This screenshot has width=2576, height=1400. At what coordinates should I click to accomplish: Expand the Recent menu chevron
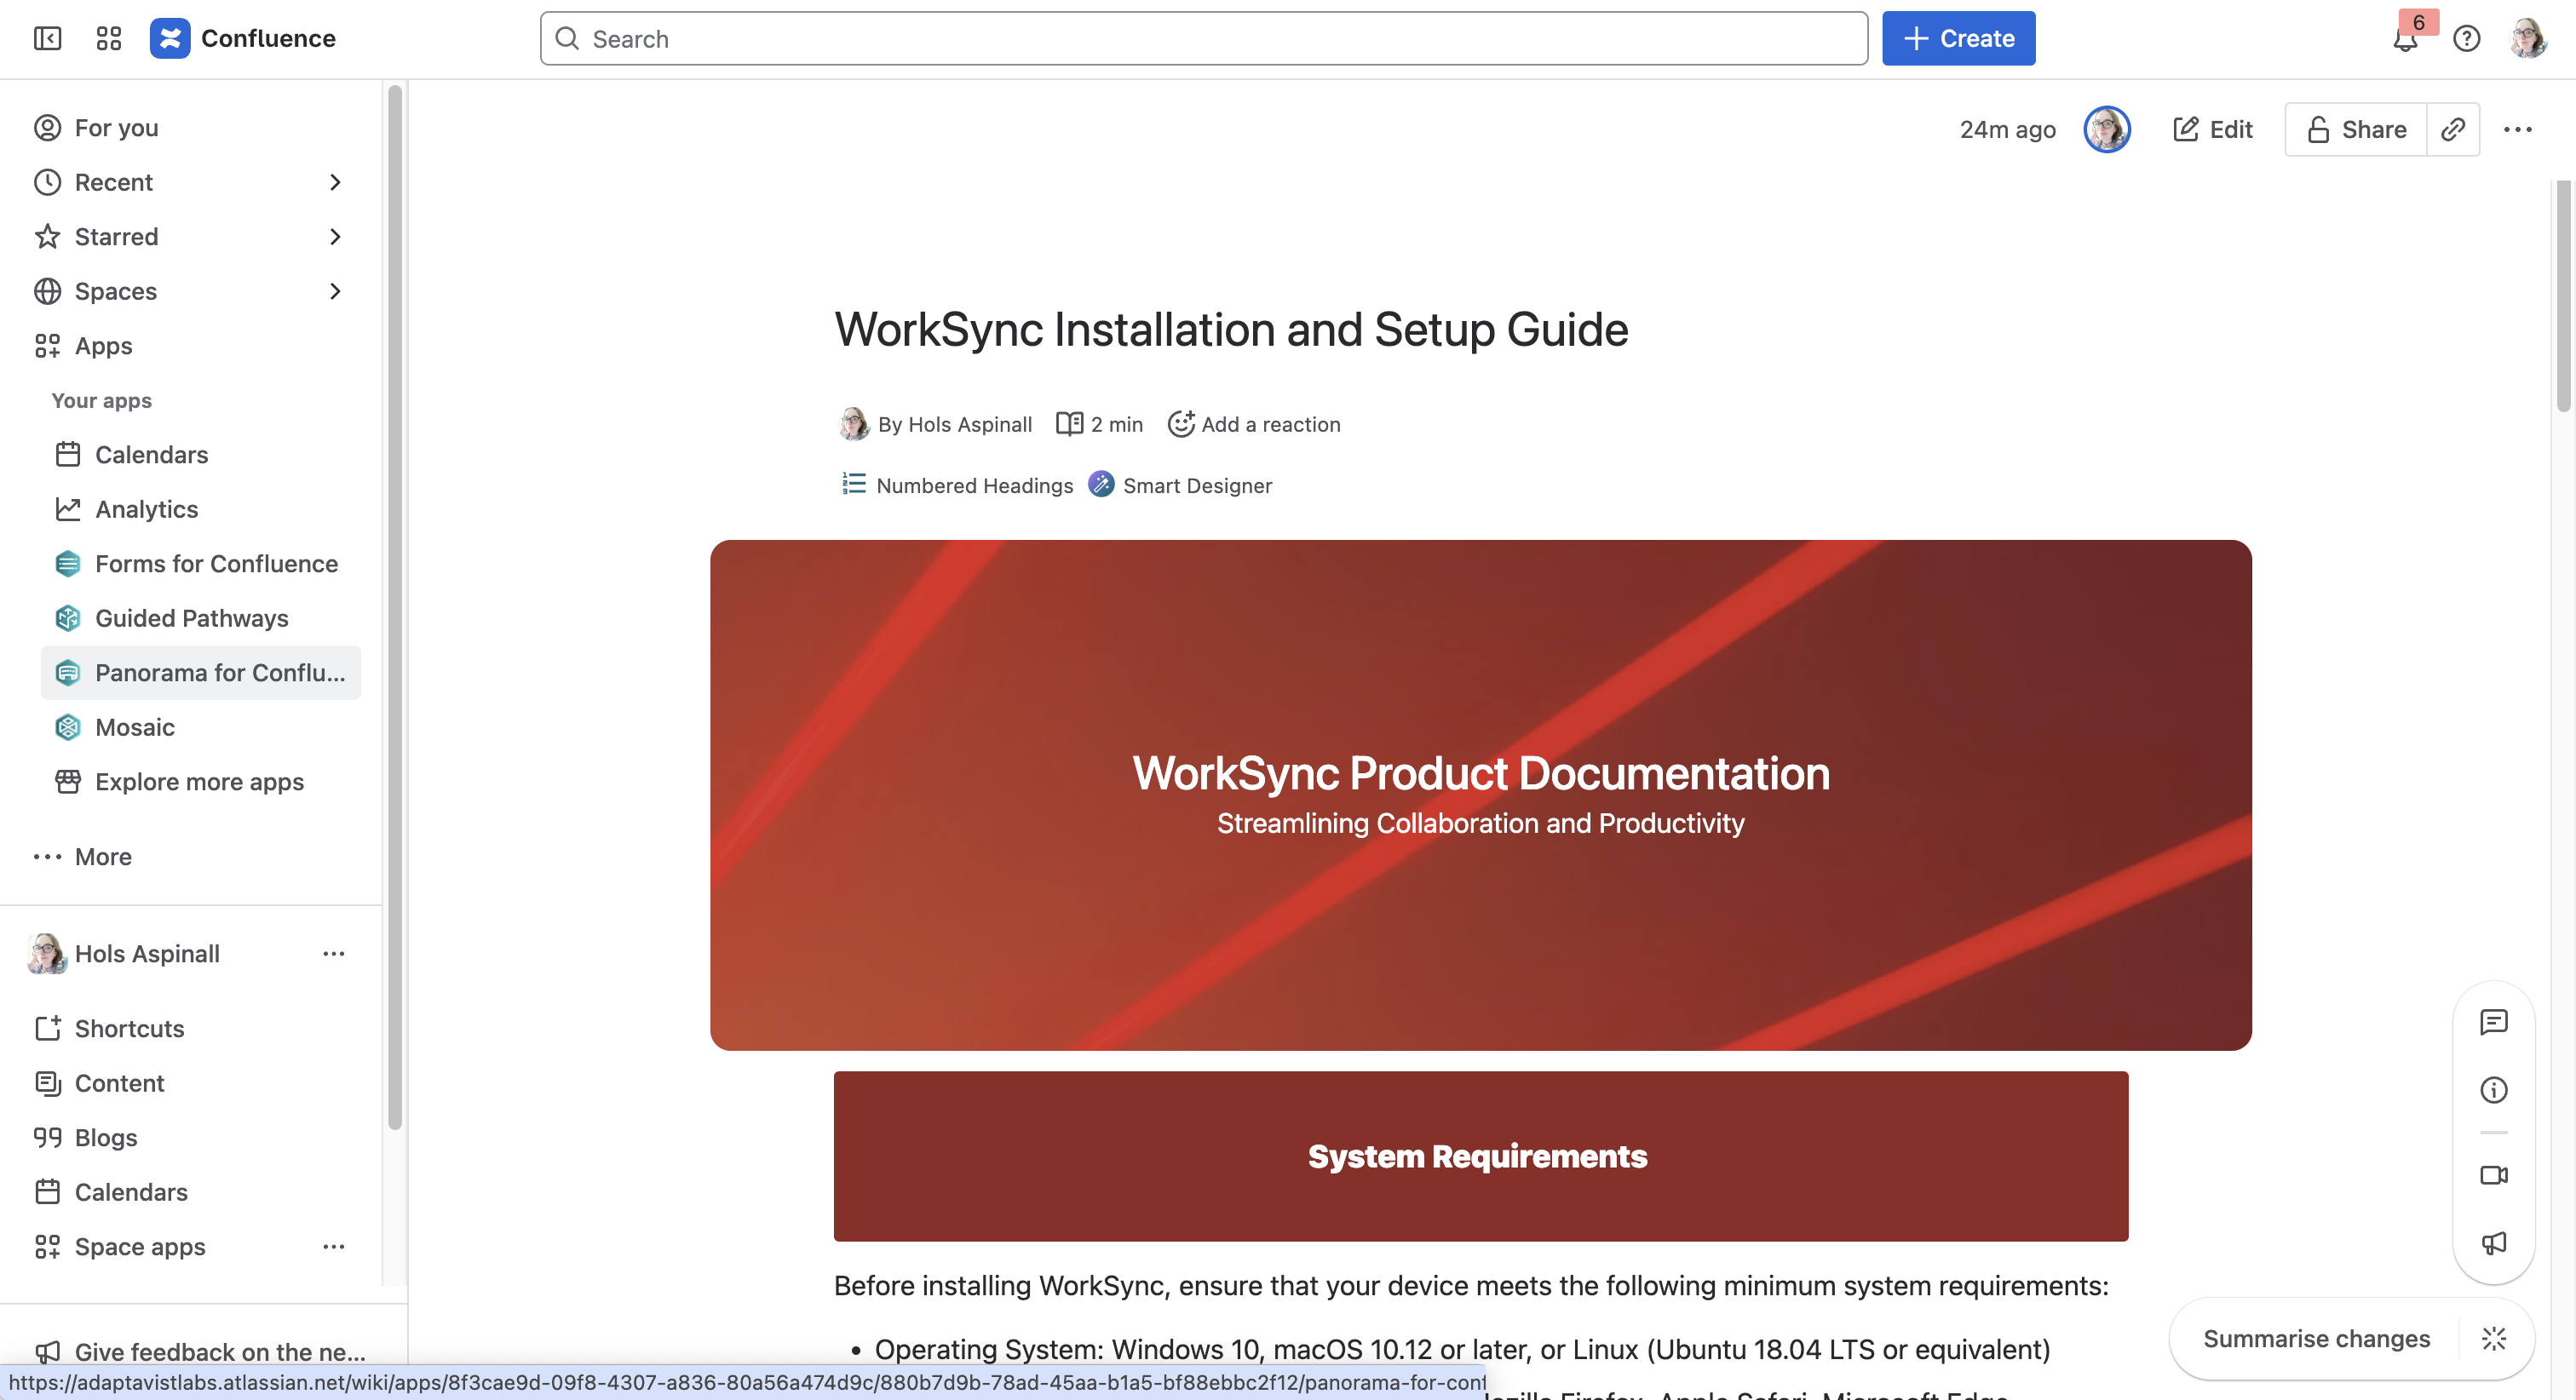(335, 182)
